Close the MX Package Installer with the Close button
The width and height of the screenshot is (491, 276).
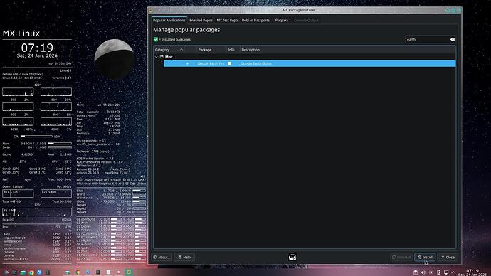click(448, 258)
